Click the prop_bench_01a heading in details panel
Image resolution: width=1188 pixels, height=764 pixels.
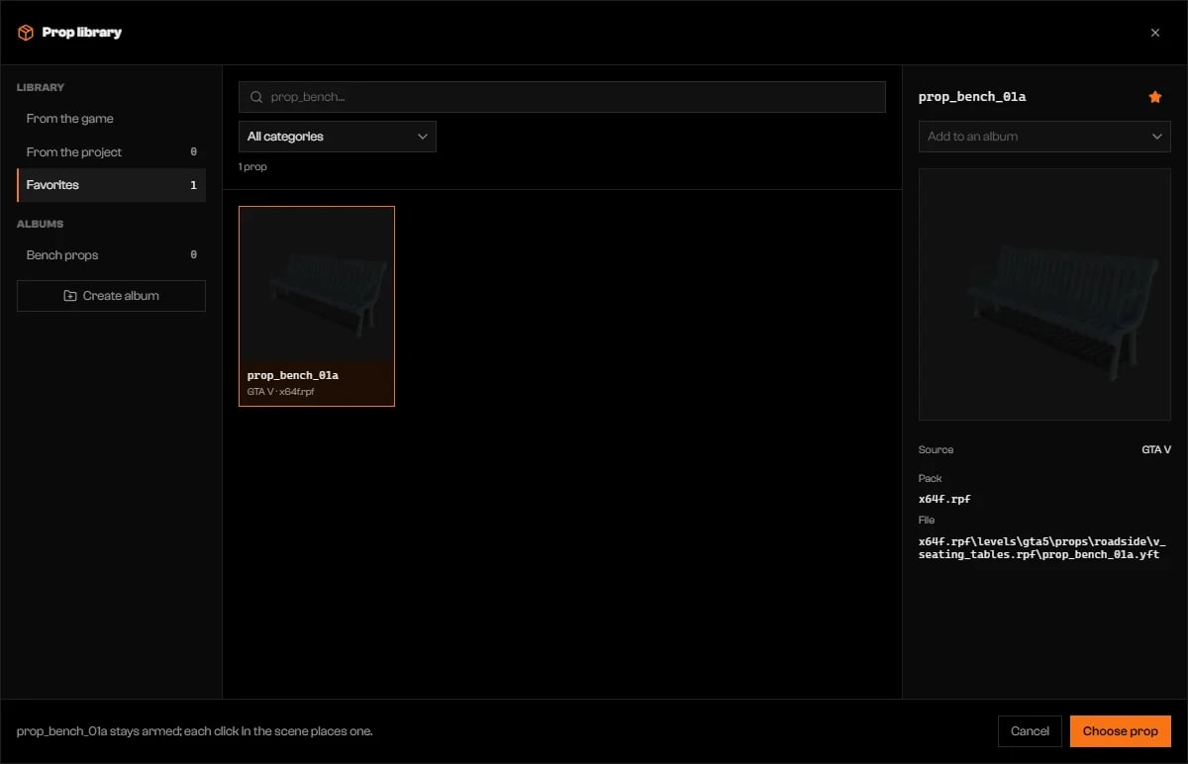coord(972,97)
